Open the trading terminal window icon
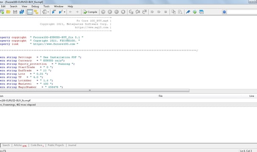This screenshot has width=257, height=152. (x=201, y=12)
